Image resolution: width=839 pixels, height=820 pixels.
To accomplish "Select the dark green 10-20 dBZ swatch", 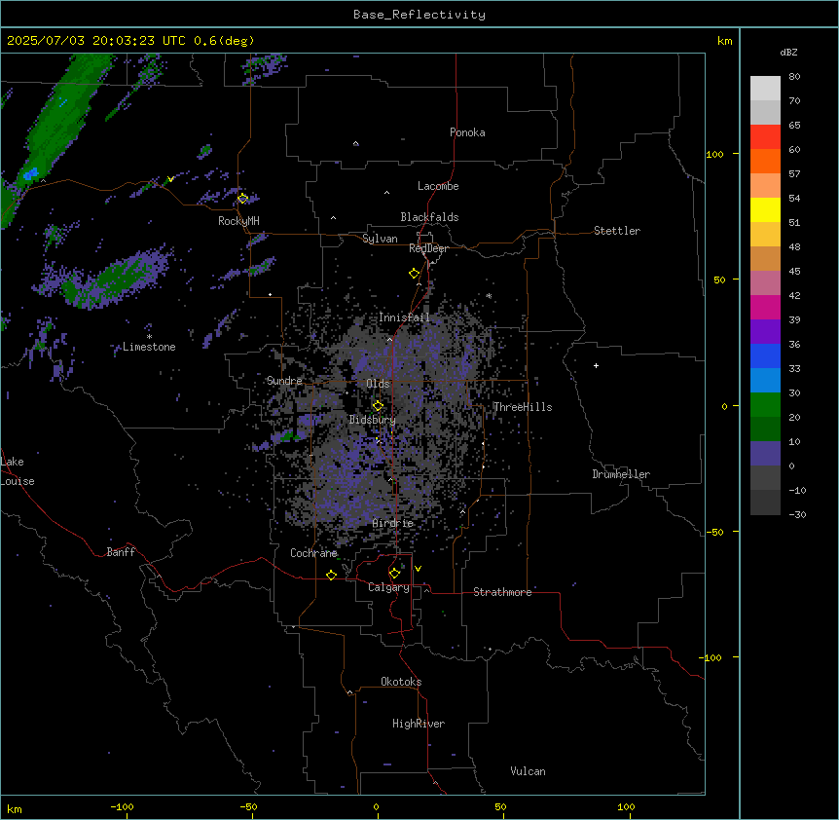I will coord(765,429).
